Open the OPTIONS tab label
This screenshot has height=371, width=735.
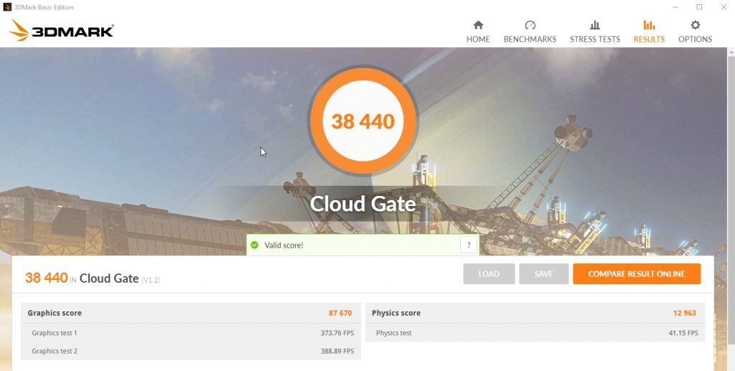point(695,39)
